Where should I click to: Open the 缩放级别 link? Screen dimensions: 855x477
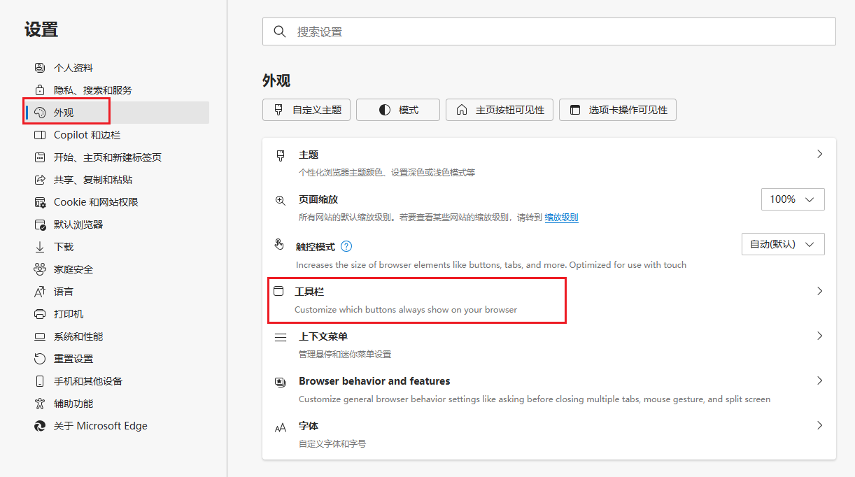561,217
